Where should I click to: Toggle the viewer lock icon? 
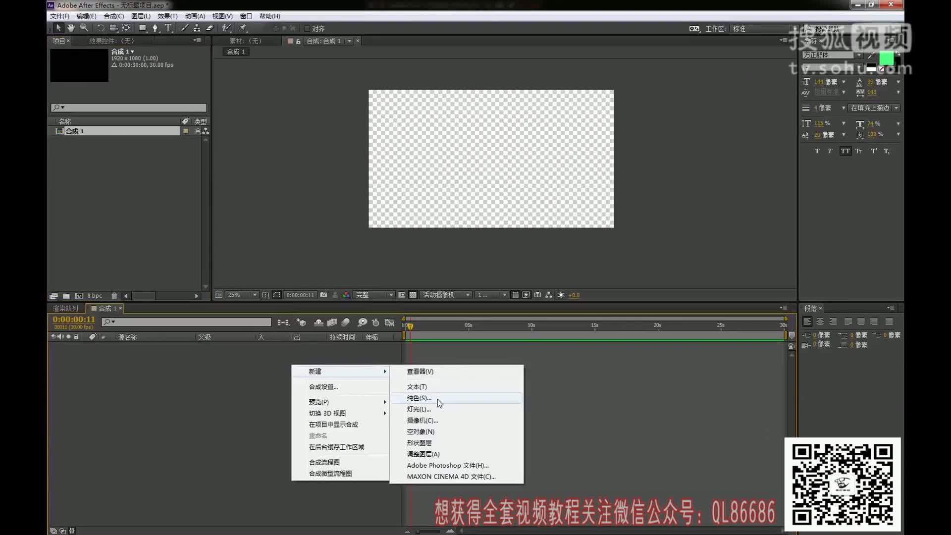pyautogui.click(x=298, y=41)
